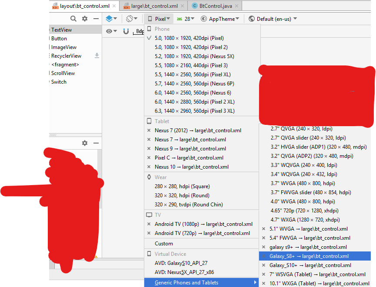The image size is (376, 287).
Task: Open design surface layers dropdown
Action: click(111, 19)
